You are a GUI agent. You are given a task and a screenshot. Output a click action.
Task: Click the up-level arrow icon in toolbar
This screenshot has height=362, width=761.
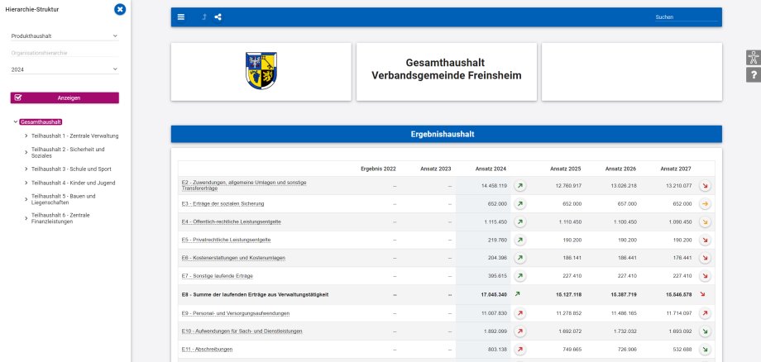tap(204, 17)
